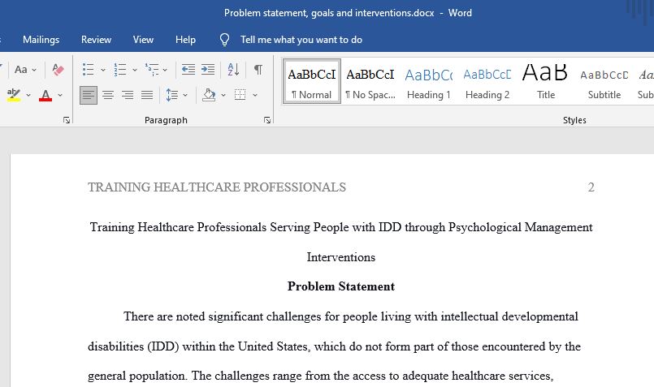Switch to the Review tab

click(96, 40)
